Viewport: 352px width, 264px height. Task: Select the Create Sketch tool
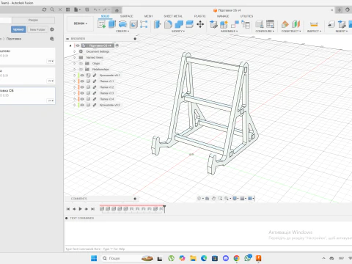pos(101,24)
